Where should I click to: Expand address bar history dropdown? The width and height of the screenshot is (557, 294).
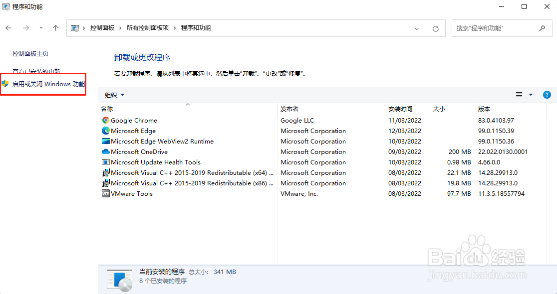[x=417, y=29]
